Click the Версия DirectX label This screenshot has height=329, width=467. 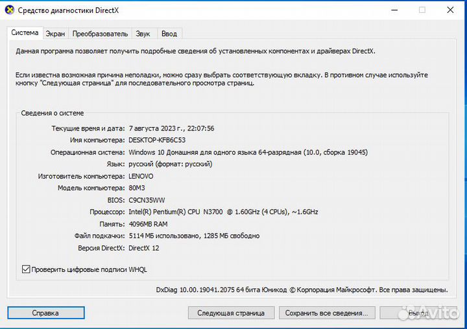point(102,248)
